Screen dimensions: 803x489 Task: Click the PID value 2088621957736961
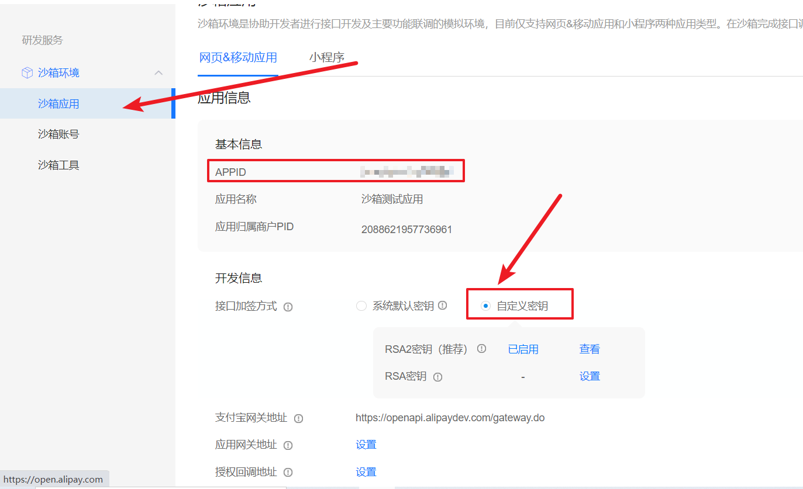coord(406,230)
